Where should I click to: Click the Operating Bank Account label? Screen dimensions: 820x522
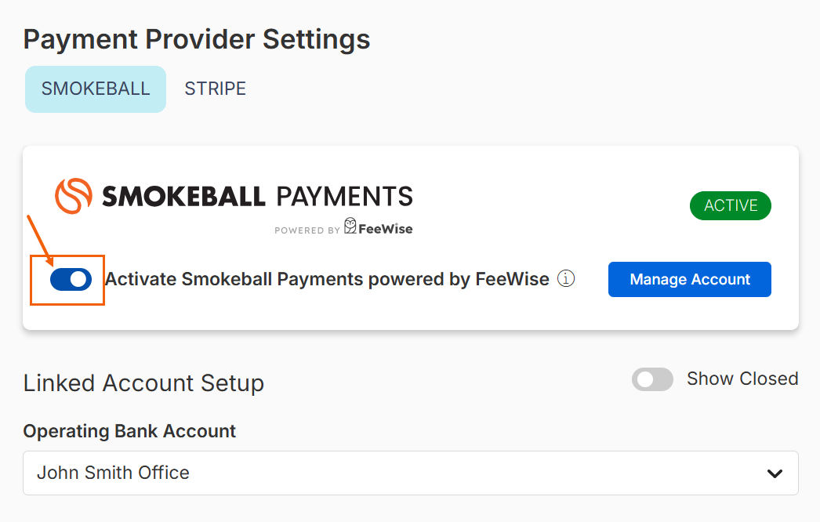(x=129, y=432)
